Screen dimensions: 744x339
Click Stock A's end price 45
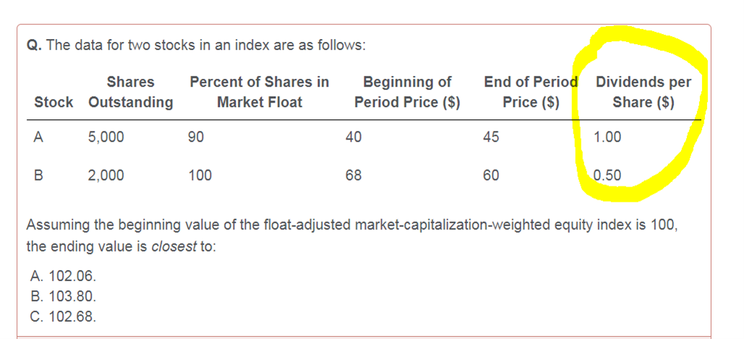(x=491, y=137)
